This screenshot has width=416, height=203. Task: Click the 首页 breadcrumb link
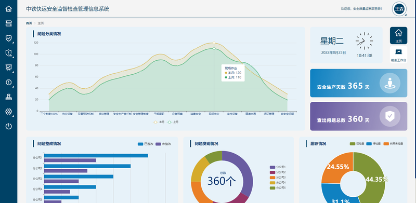coord(29,23)
